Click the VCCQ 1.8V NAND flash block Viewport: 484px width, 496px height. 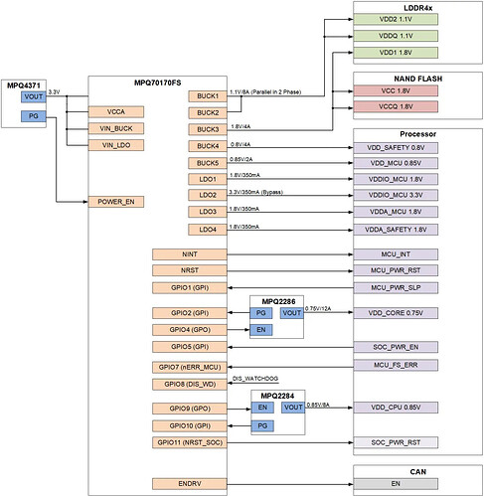pos(396,106)
